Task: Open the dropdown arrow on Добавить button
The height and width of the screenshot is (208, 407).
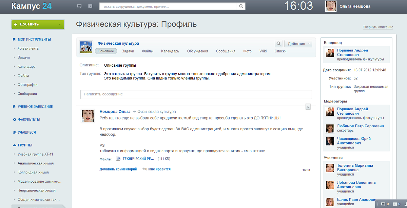Action: point(60,24)
